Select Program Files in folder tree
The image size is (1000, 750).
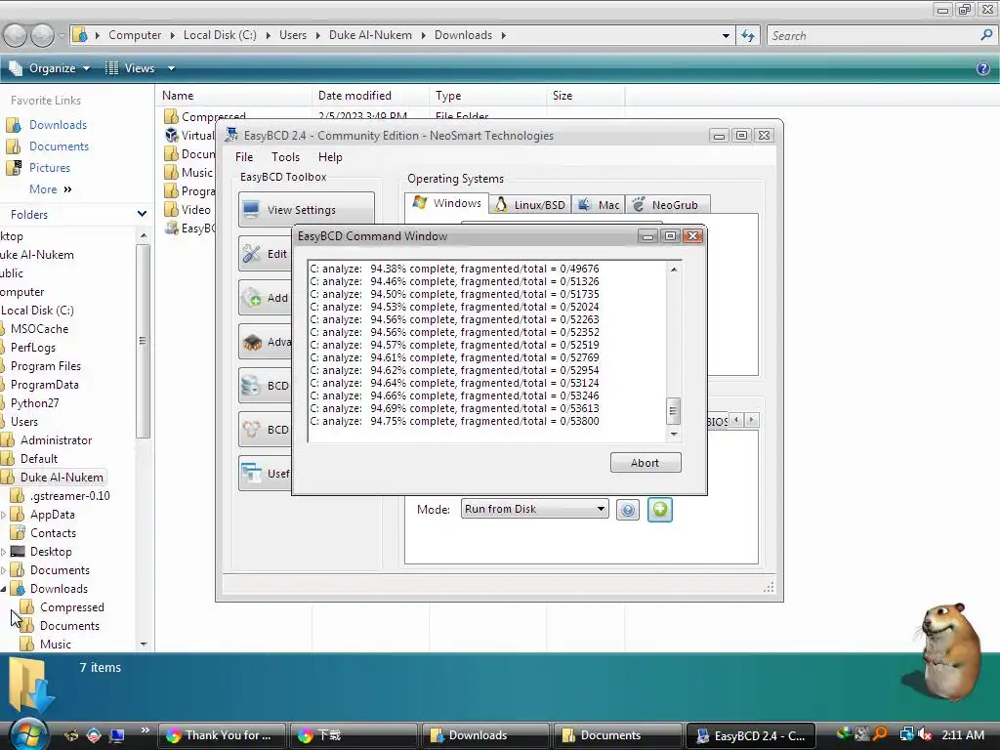(x=45, y=366)
